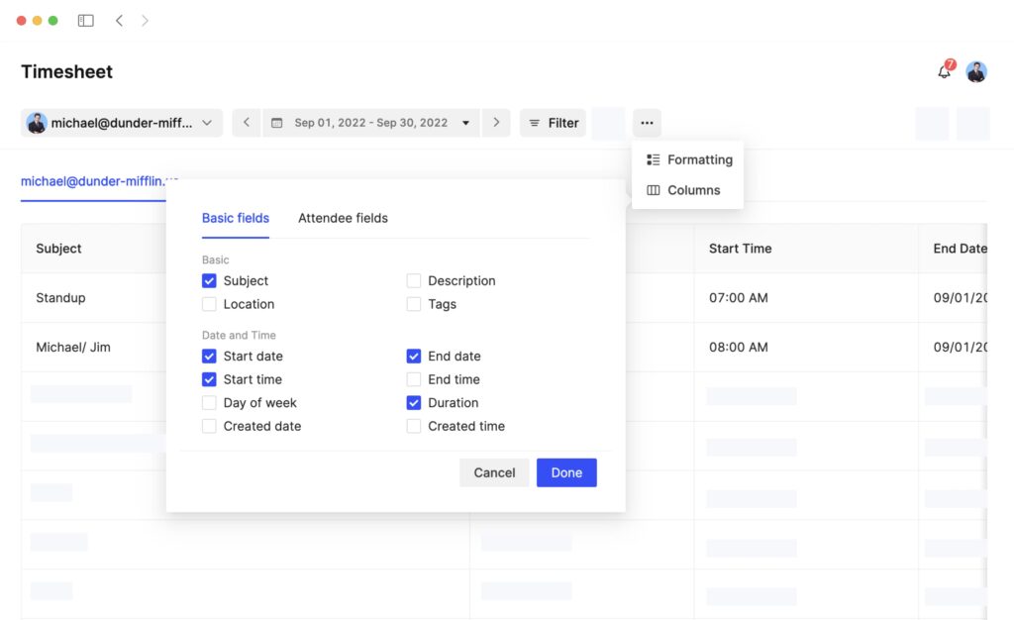Cancel the column selection dialog
The width and height of the screenshot is (1014, 620).
(494, 472)
